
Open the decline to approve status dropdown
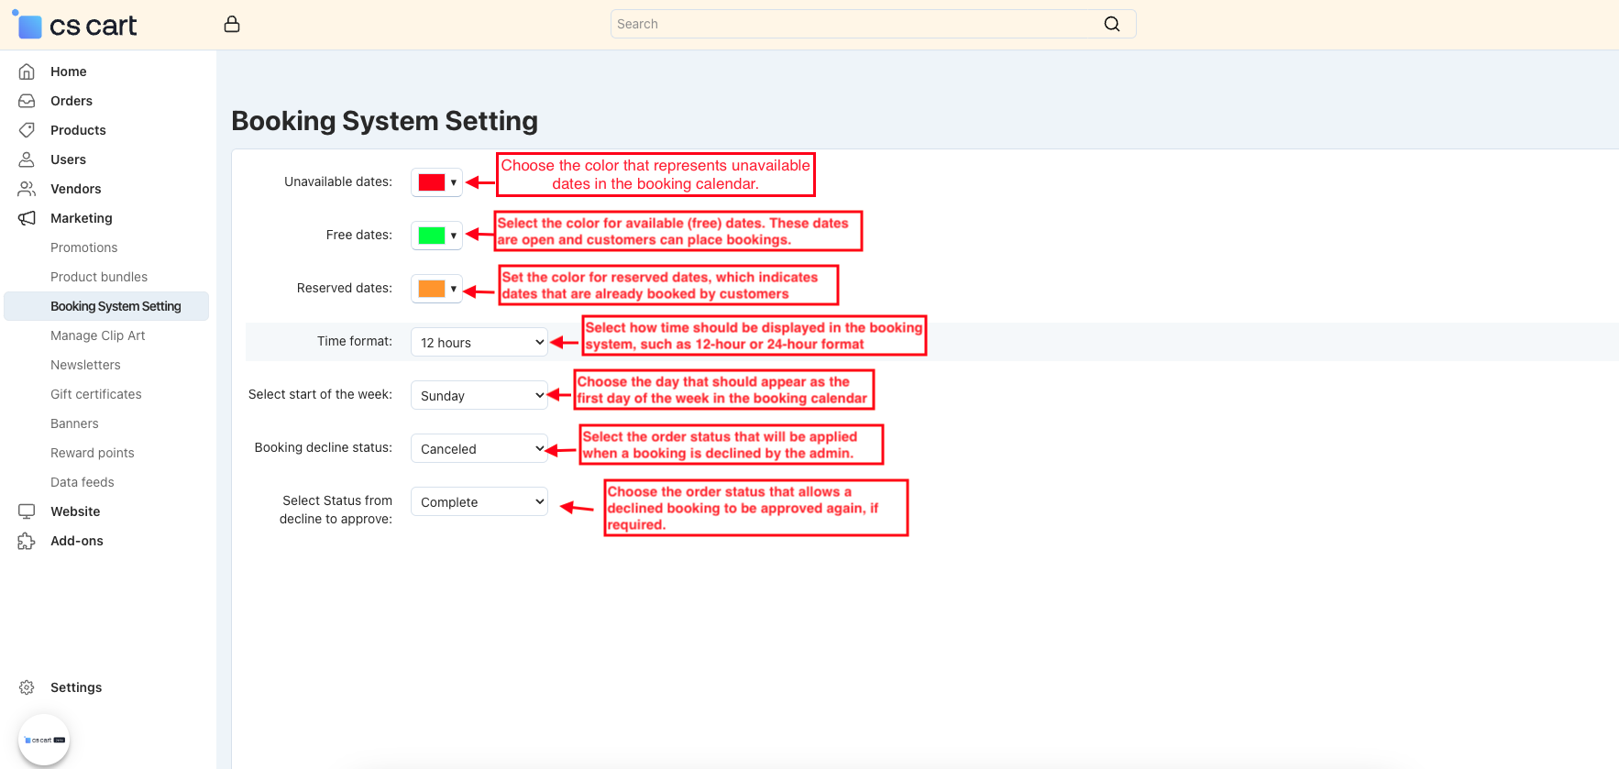pyautogui.click(x=479, y=501)
